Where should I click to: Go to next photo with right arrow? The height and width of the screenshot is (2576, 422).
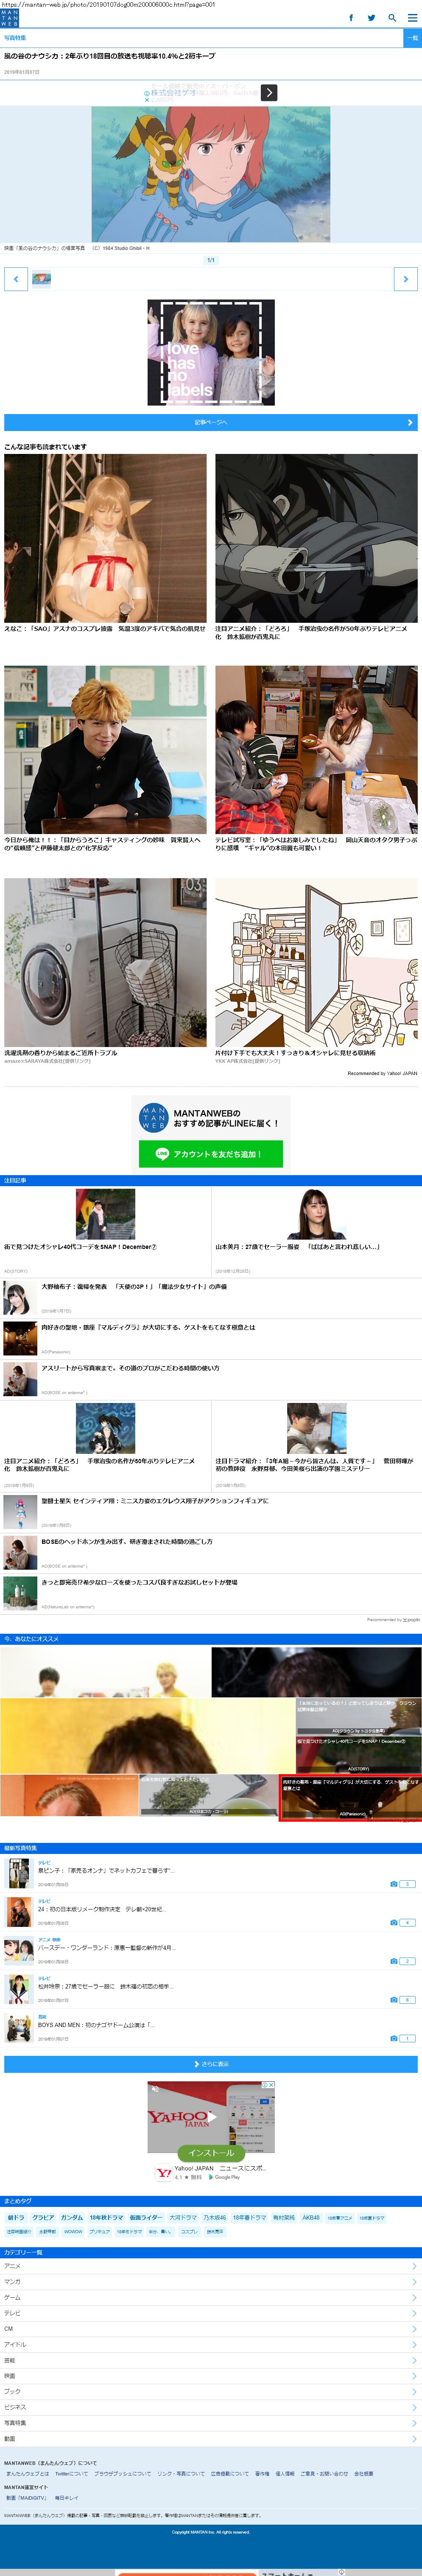pos(405,279)
